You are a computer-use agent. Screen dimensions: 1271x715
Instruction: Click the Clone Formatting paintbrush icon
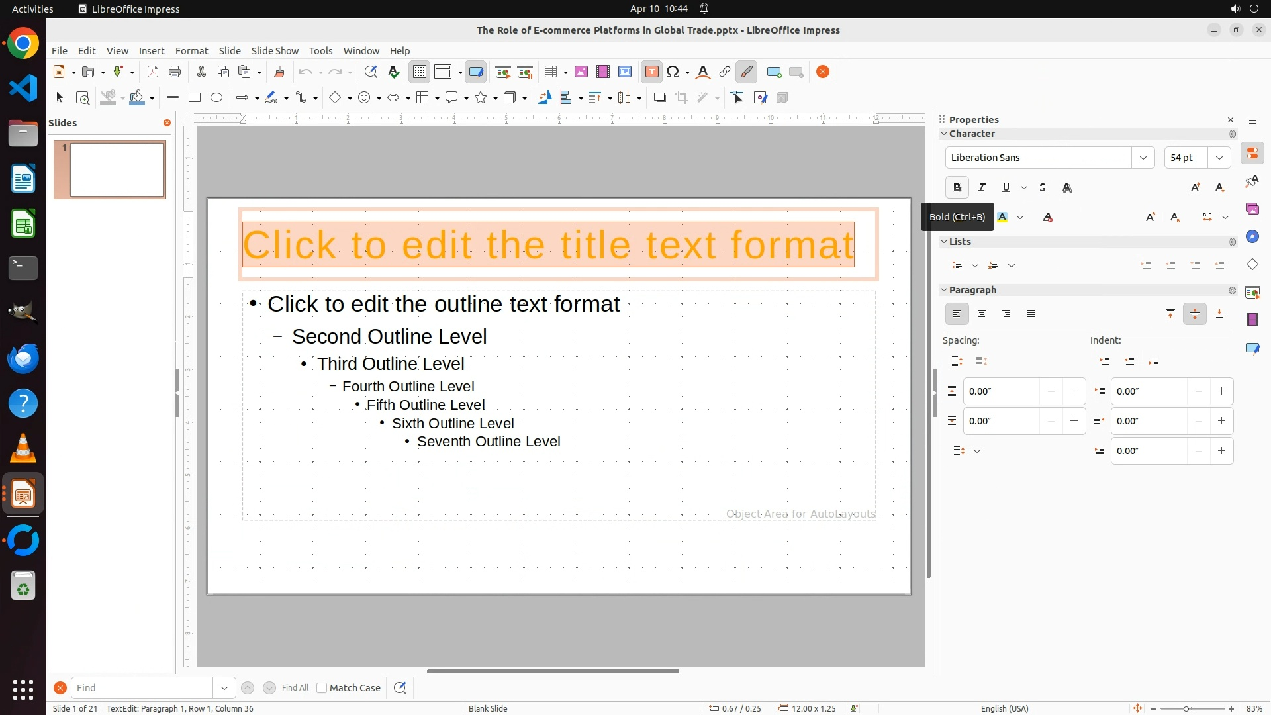pos(279,72)
